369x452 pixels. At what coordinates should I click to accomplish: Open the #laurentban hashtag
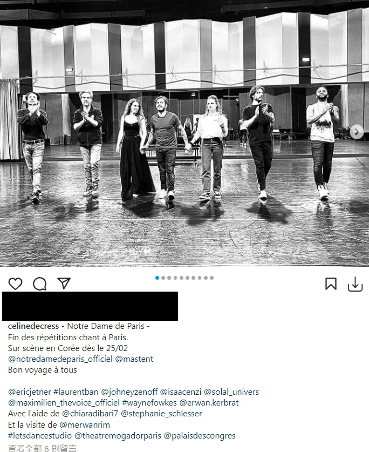click(76, 392)
